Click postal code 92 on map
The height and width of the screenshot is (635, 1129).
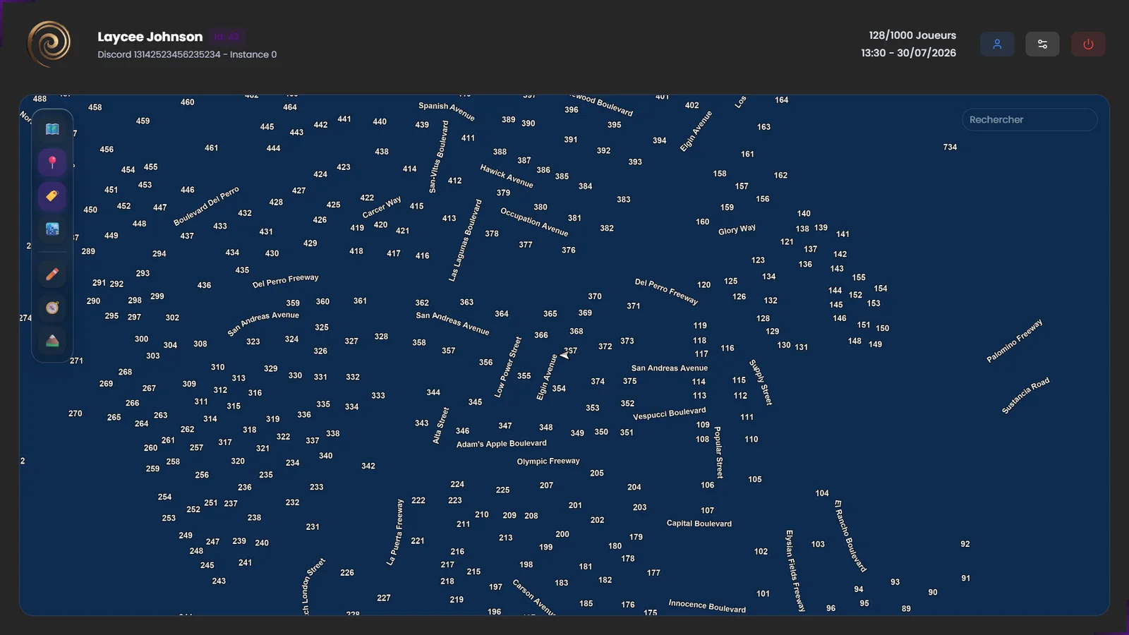[965, 545]
